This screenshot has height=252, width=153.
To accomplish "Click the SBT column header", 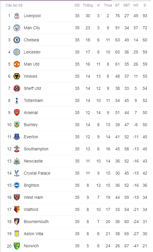I will [x=127, y=5].
